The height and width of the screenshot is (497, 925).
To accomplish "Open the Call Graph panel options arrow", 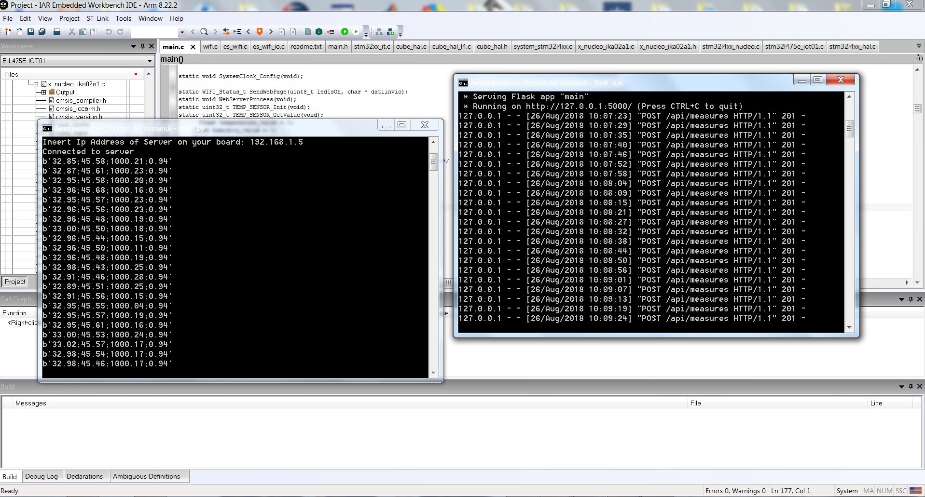I will click(x=901, y=299).
